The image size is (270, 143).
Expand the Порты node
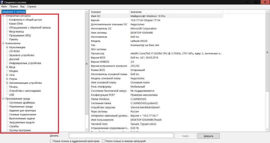point(7,79)
